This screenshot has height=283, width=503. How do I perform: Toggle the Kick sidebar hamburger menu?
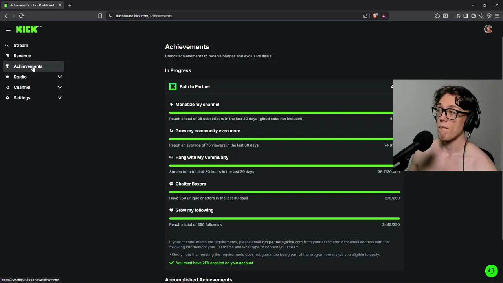(8, 29)
